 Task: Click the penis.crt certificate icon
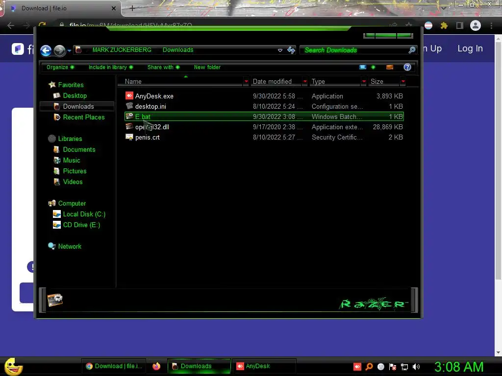coord(129,137)
